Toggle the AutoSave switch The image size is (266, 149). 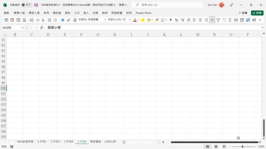[27, 5]
